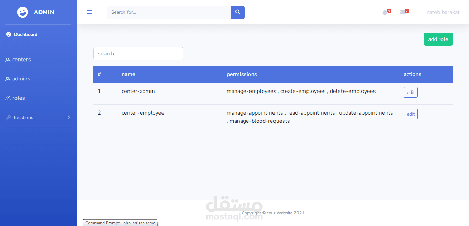
Task: Click the Dashboard gauge icon
Action: point(9,34)
